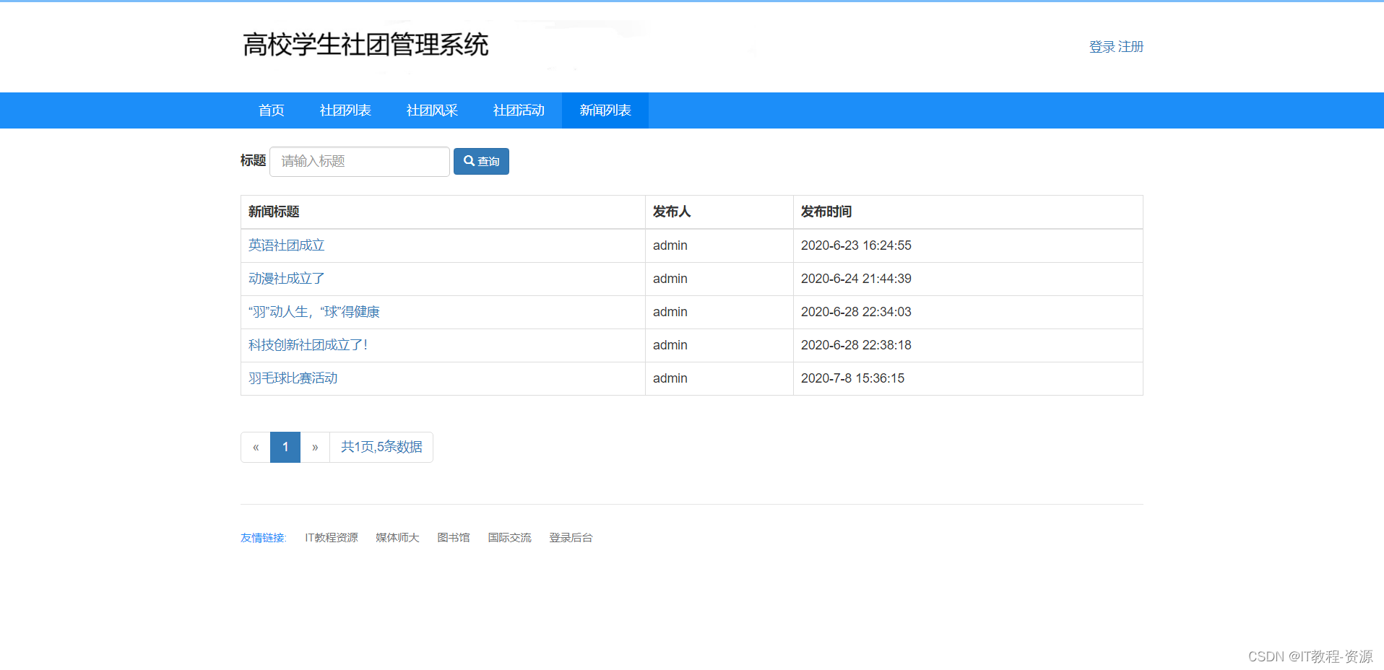Open the 首页 nav tab
Screen dimensions: 1384x670
(271, 110)
